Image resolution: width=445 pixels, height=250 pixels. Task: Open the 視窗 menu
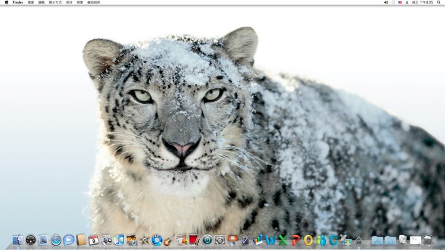80,2
